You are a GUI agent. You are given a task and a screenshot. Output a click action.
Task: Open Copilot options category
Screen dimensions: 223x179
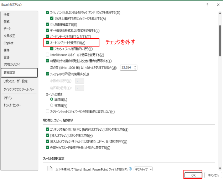[19, 43]
